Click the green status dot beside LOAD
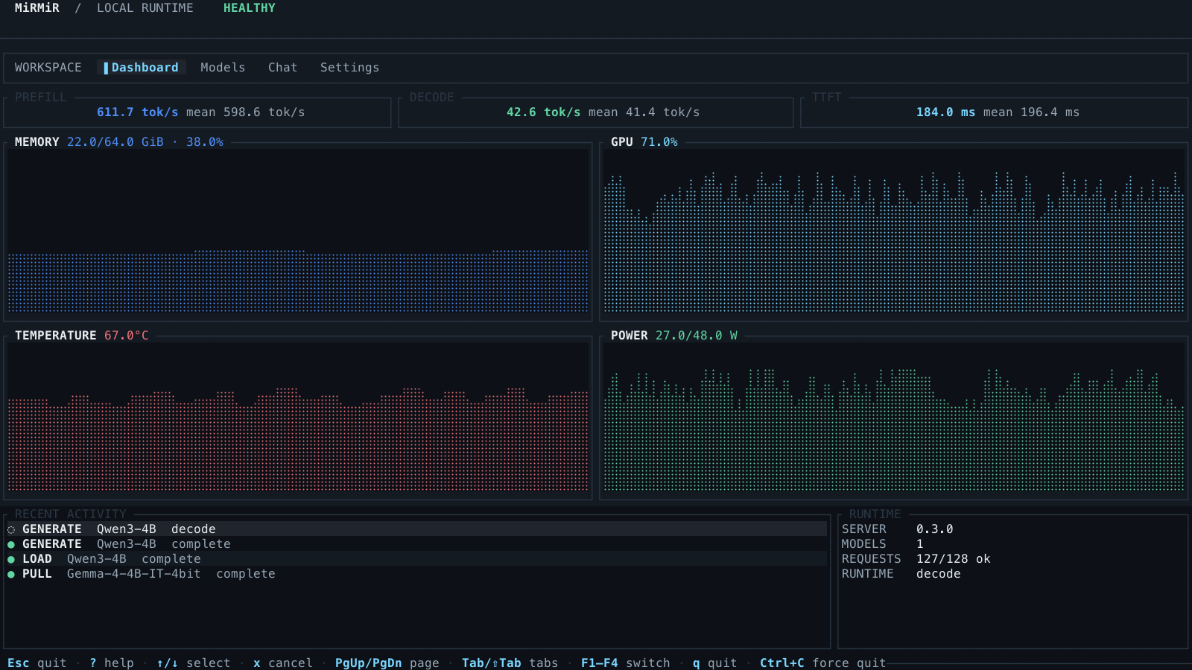The height and width of the screenshot is (670, 1192). point(11,560)
